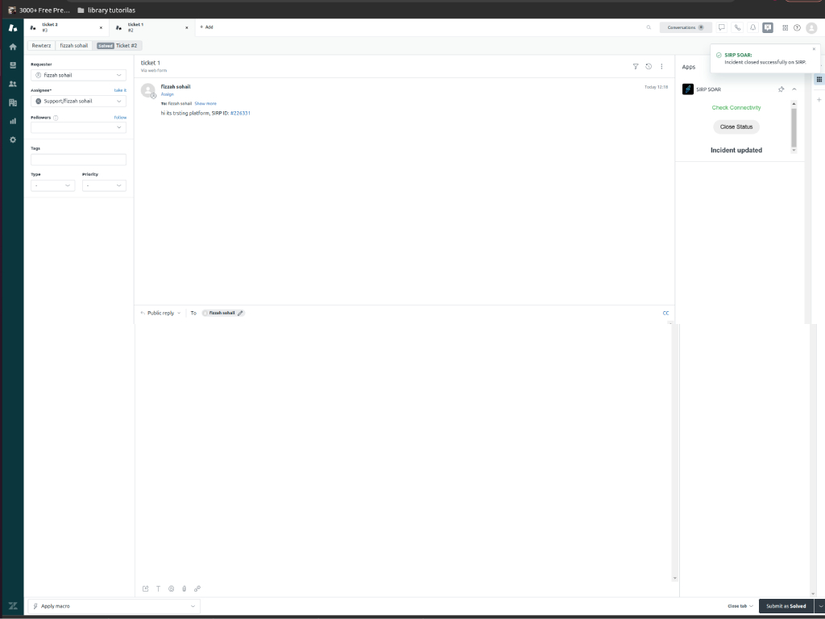This screenshot has width=825, height=619.
Task: Click the phone call icon
Action: point(736,27)
